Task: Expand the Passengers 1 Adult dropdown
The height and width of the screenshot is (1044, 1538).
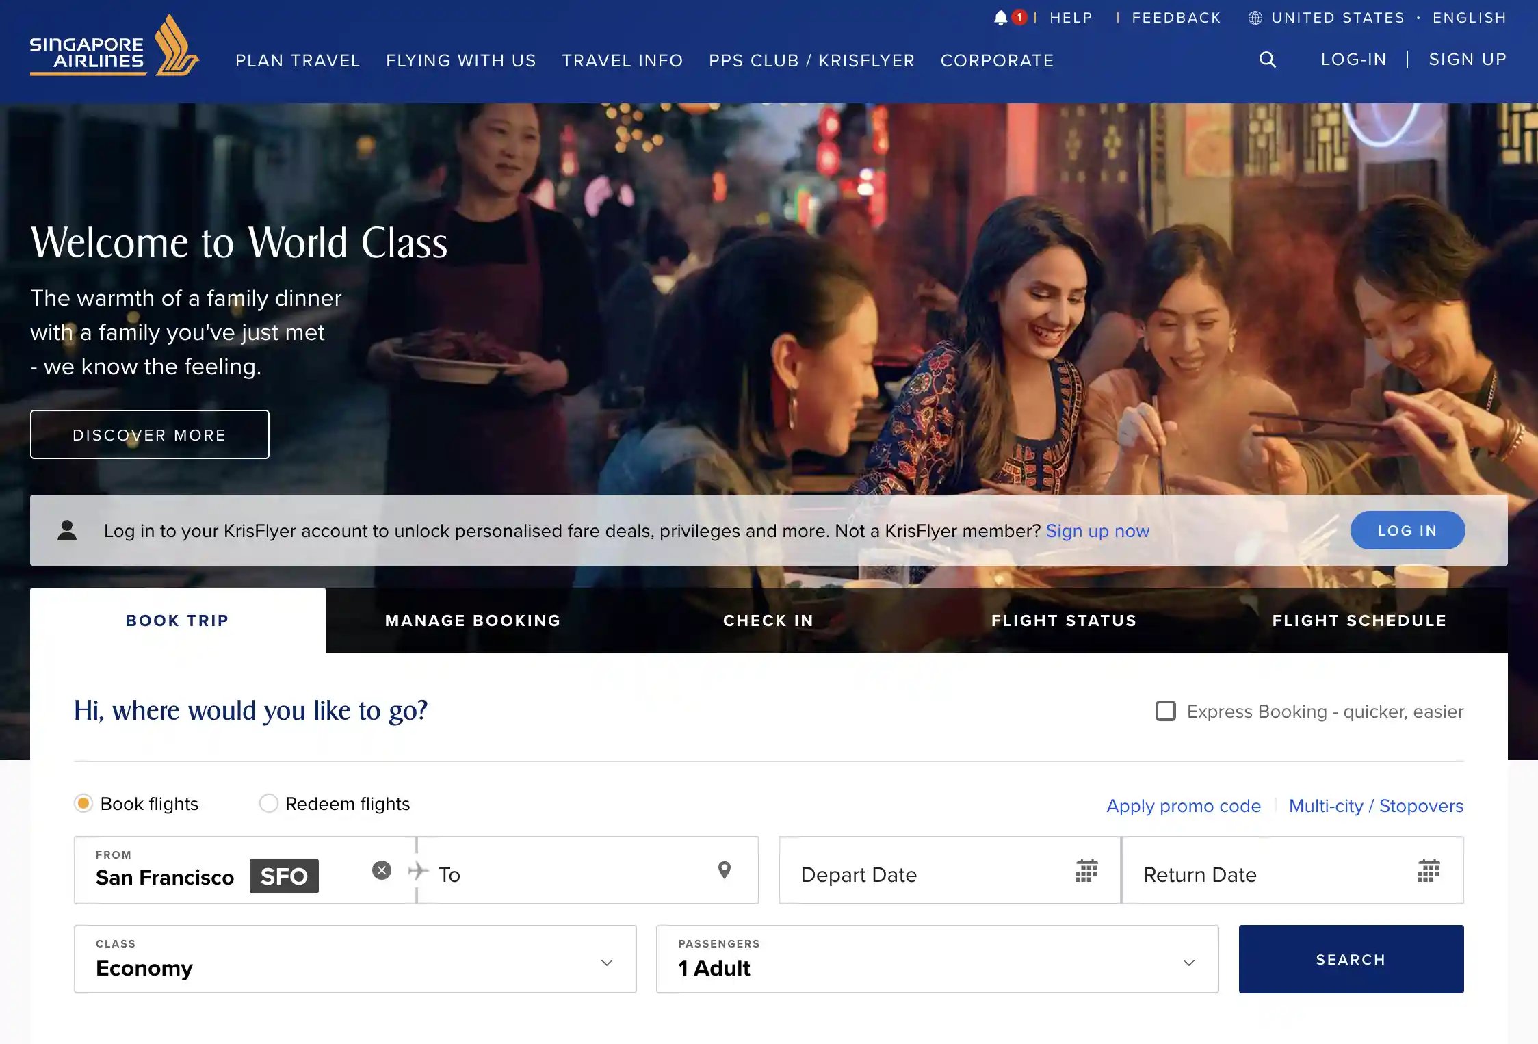Action: [937, 959]
